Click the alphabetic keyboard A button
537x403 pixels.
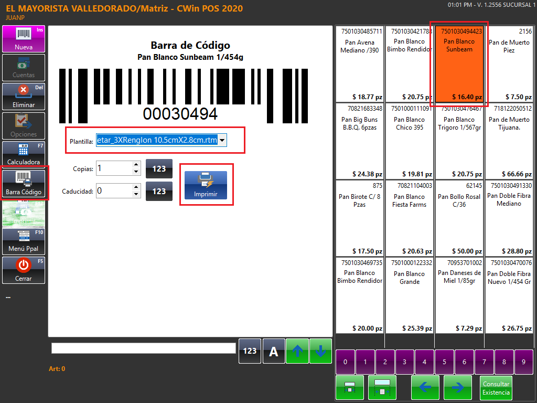(274, 351)
